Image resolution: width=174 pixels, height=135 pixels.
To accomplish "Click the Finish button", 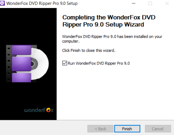I will 127,129.
